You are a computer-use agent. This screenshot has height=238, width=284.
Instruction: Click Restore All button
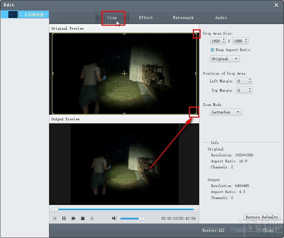click(x=213, y=230)
